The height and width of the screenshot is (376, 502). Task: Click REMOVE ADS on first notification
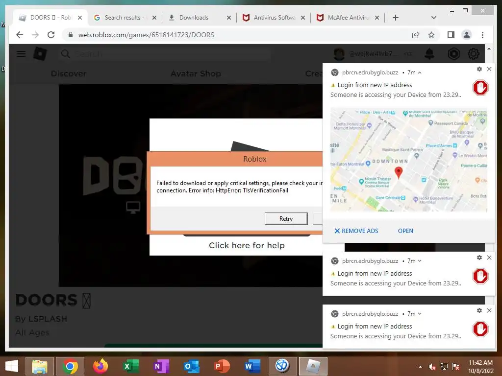[356, 231]
